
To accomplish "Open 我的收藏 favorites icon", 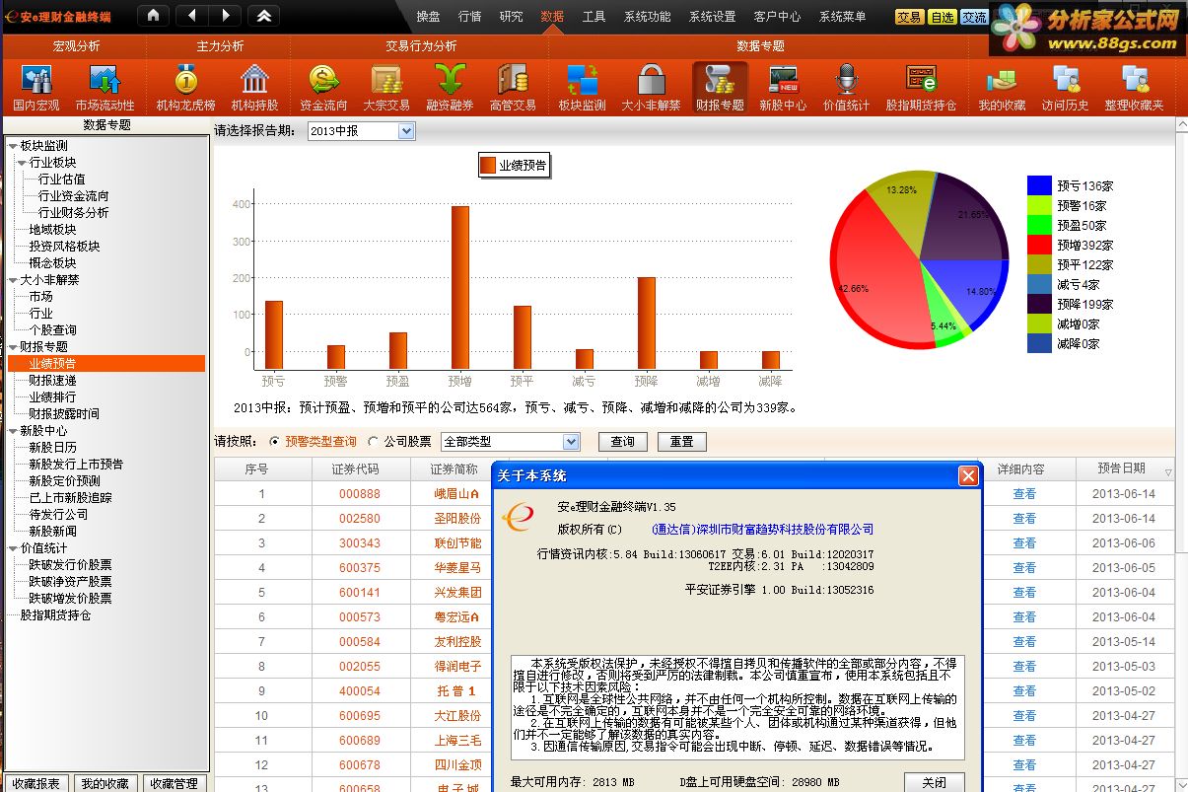I will pyautogui.click(x=1002, y=87).
